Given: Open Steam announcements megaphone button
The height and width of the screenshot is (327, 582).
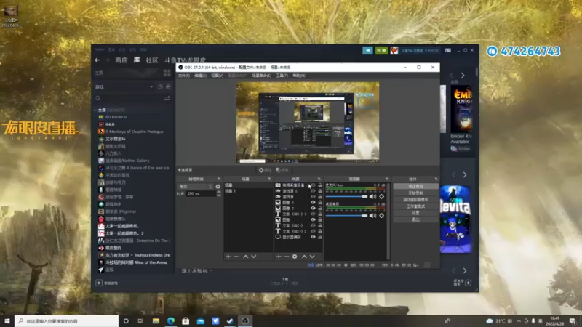Looking at the screenshot, I should [x=367, y=50].
